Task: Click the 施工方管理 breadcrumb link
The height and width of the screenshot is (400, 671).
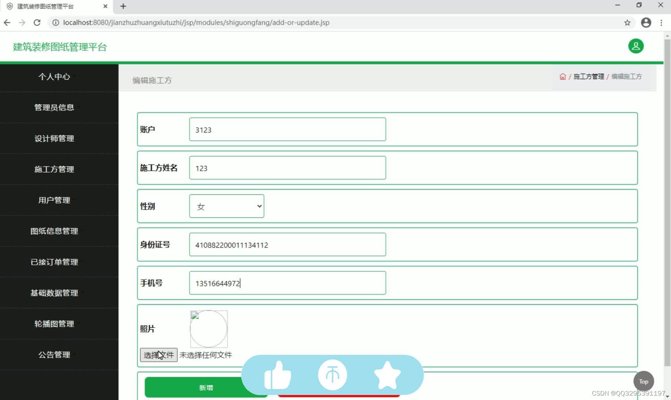Action: [x=589, y=77]
